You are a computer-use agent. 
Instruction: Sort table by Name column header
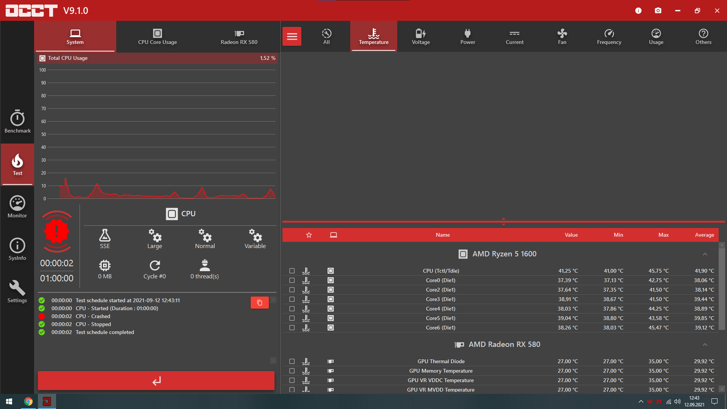coord(443,235)
